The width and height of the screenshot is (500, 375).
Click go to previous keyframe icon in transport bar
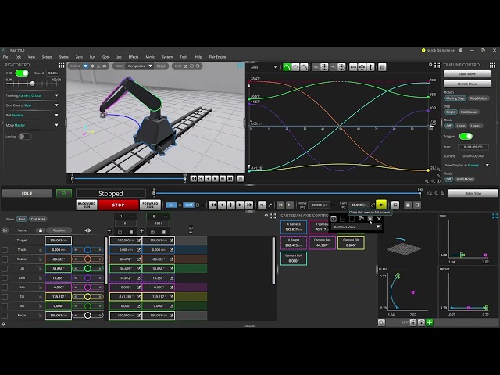point(280,205)
